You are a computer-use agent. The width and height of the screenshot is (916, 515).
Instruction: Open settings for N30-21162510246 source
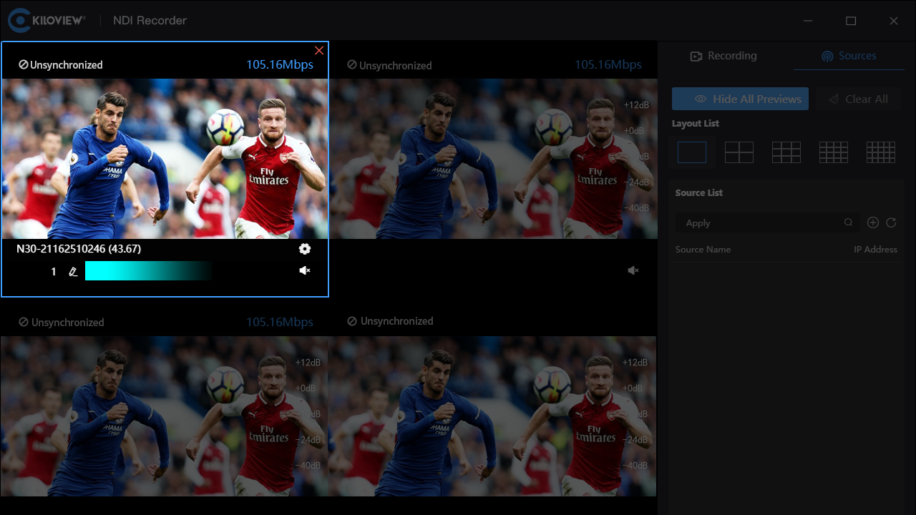pos(305,249)
